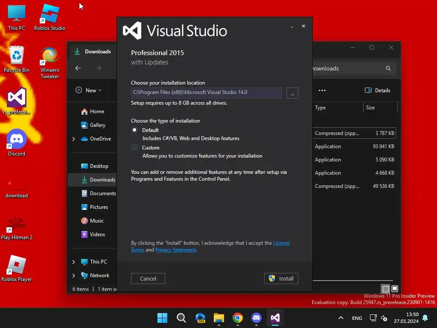
Task: Toggle the Details pane in Explorer
Action: 378,91
